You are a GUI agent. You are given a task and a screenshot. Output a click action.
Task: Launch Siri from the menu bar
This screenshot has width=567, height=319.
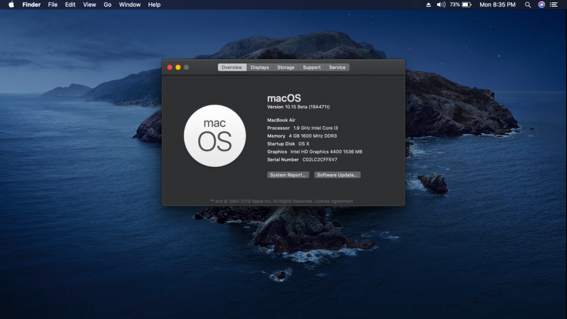tap(541, 5)
